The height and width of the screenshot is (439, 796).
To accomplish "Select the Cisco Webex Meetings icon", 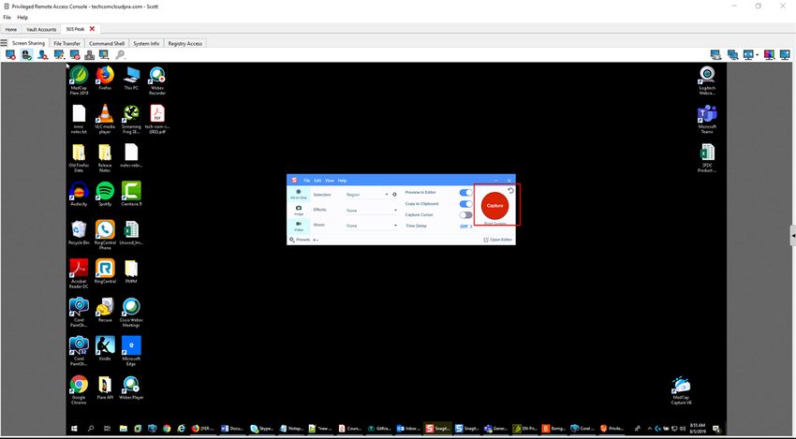I will pyautogui.click(x=131, y=312).
